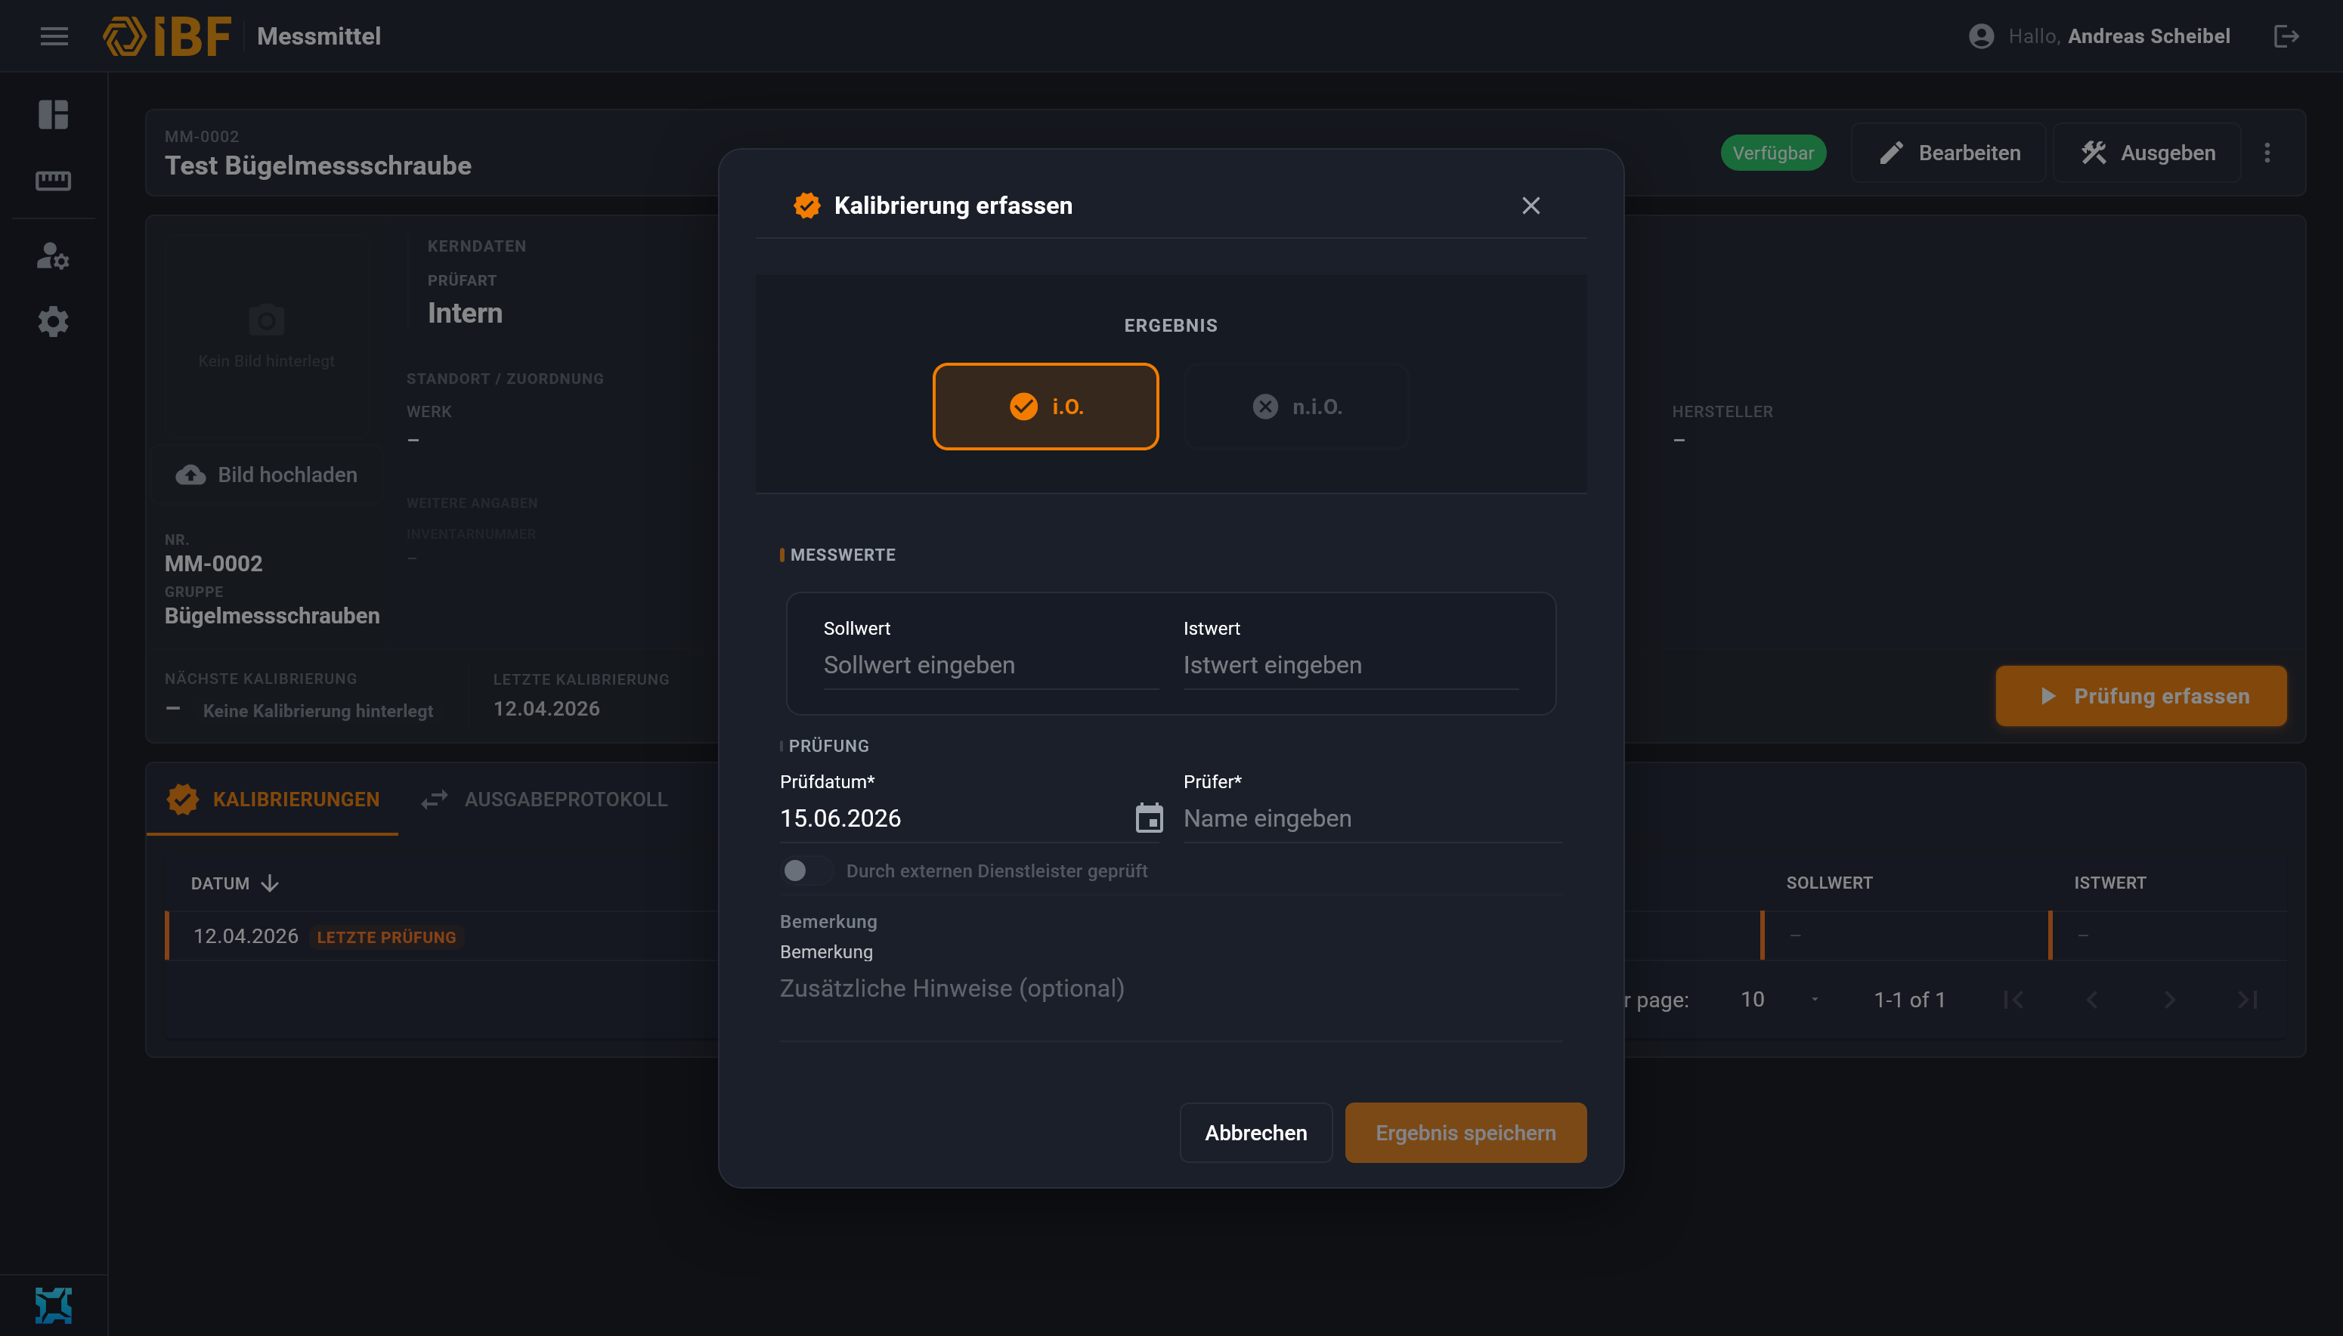Switch to the Ausgabeprotokoll tab
The width and height of the screenshot is (2343, 1336).
[544, 799]
